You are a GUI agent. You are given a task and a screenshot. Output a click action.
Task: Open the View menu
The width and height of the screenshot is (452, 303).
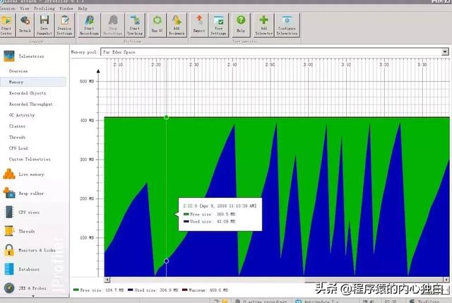pos(25,8)
